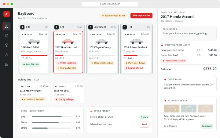Click the Comeback: 2nd visit tag
Viewport: 220px width, 138px height.
click(x=33, y=99)
